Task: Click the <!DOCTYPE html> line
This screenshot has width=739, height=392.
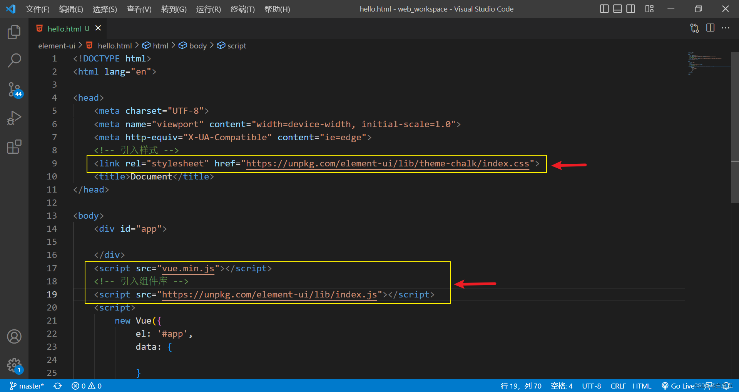Action: pyautogui.click(x=112, y=59)
